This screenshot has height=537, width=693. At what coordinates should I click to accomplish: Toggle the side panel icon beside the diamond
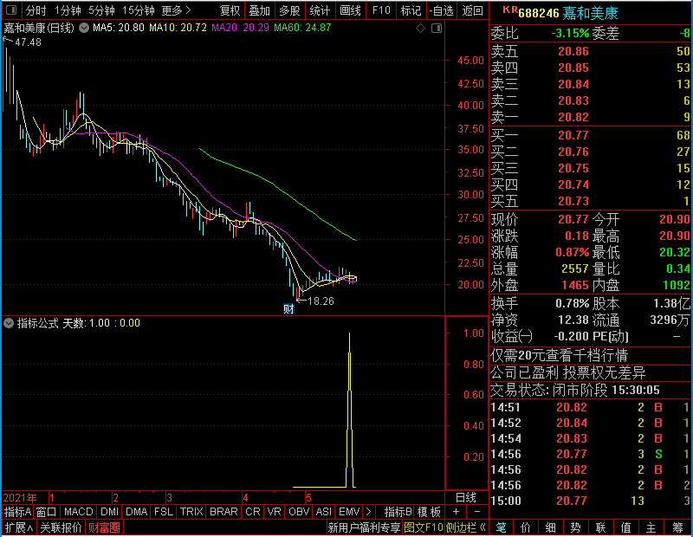point(437,29)
